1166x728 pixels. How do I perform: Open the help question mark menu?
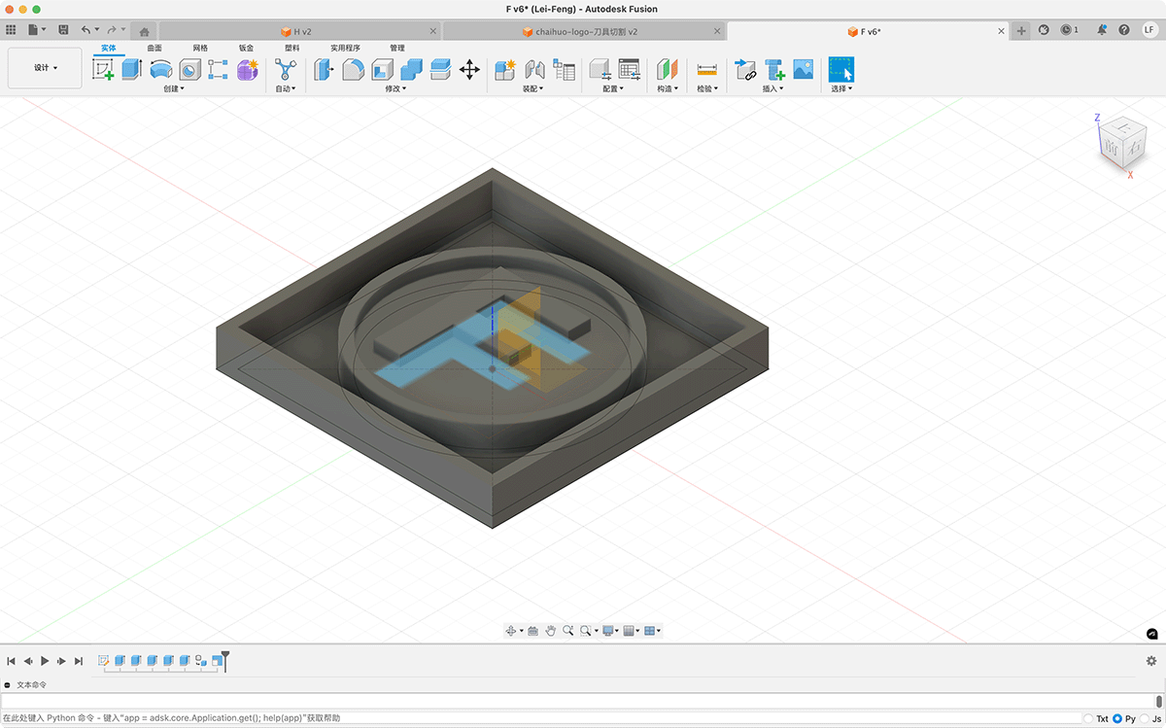click(x=1124, y=30)
